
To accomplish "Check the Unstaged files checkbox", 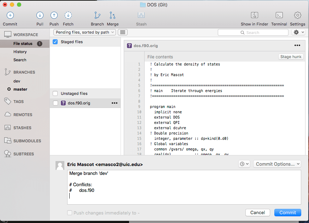I will tap(55, 93).
